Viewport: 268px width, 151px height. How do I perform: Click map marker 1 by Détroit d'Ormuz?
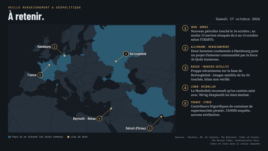tap(149, 128)
